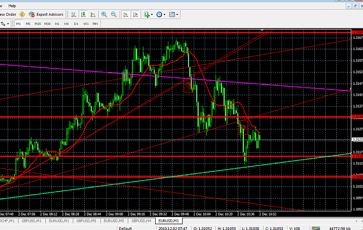Switch to the EURUSD,M5 chart tab

coord(114,221)
